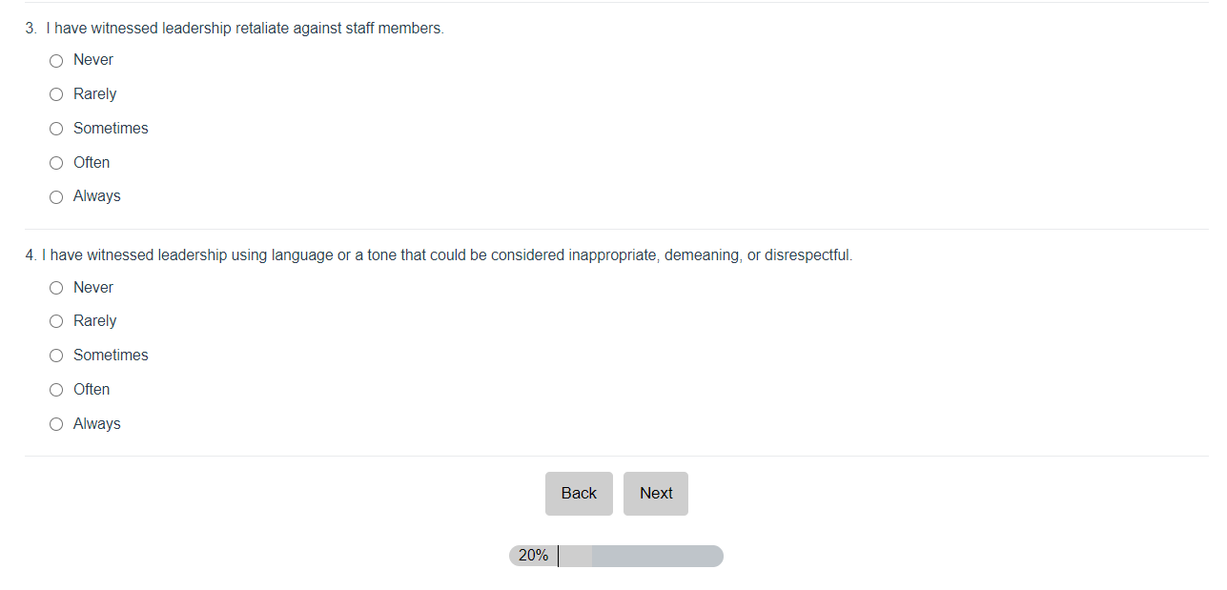Click the 20% survey progress bar

click(x=616, y=556)
